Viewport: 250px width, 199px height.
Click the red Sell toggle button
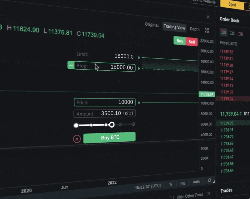192,42
